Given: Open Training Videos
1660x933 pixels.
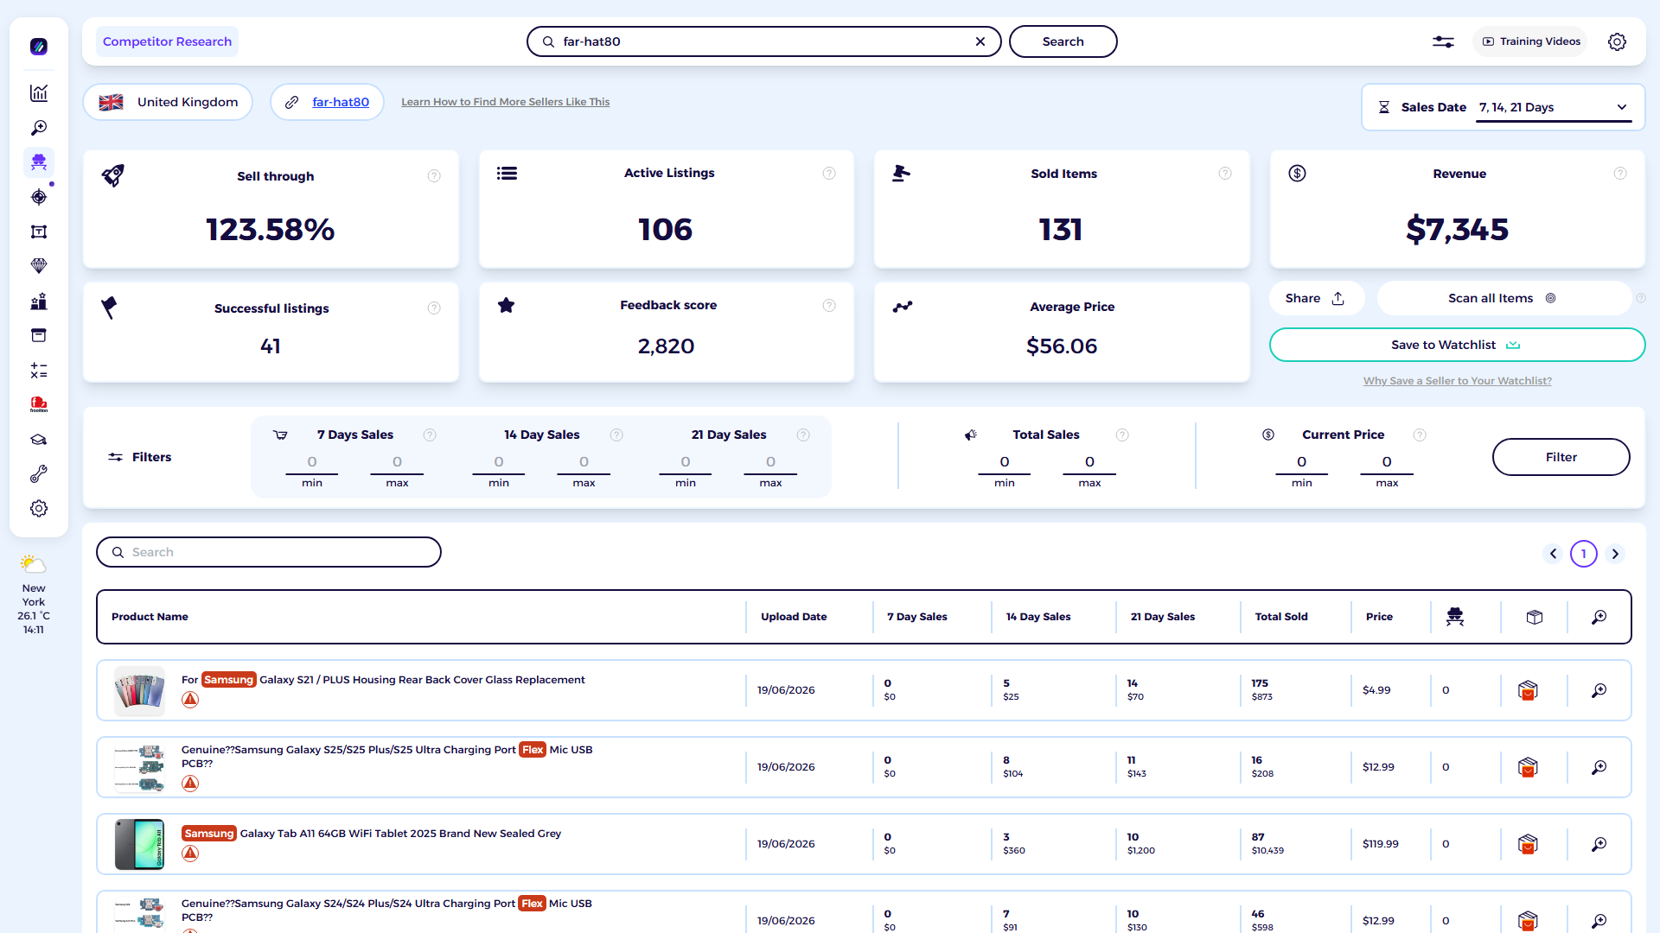Looking at the screenshot, I should point(1530,41).
